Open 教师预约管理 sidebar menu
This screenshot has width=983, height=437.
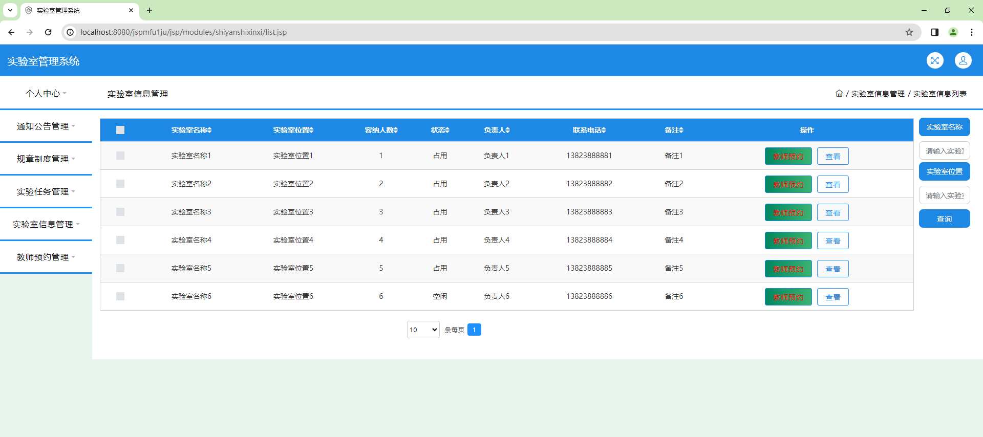[46, 257]
